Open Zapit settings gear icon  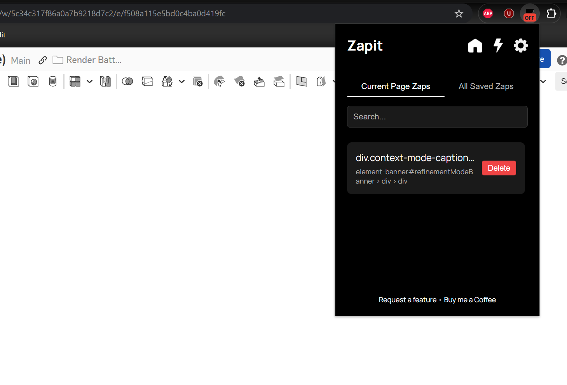pos(521,45)
